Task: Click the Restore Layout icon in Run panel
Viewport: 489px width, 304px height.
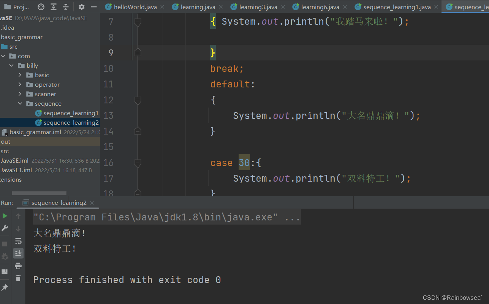Action: (5, 272)
